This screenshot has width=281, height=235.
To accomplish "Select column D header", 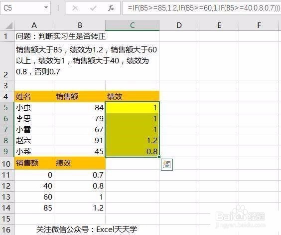I will (179, 25).
